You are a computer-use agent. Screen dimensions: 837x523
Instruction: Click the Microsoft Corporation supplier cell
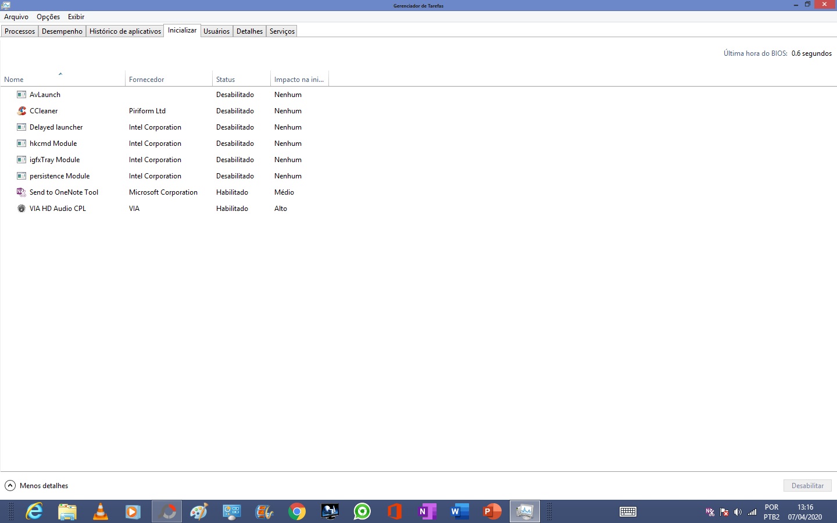click(x=163, y=192)
